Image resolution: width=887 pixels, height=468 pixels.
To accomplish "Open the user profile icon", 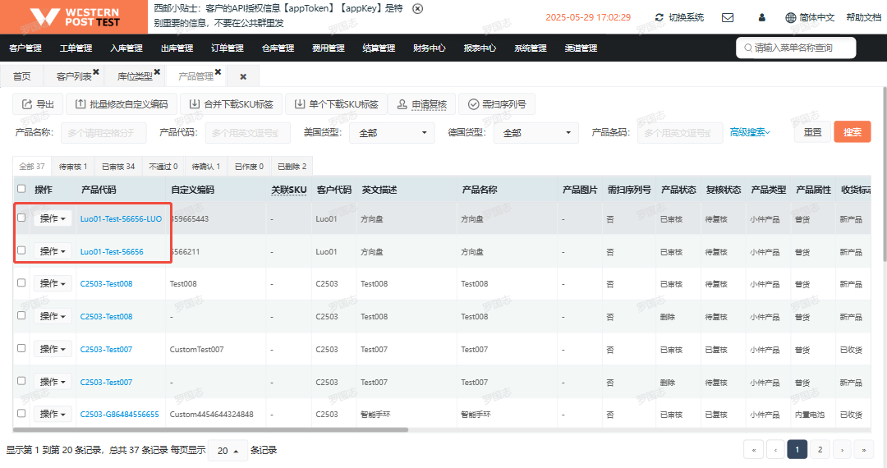I will [762, 17].
